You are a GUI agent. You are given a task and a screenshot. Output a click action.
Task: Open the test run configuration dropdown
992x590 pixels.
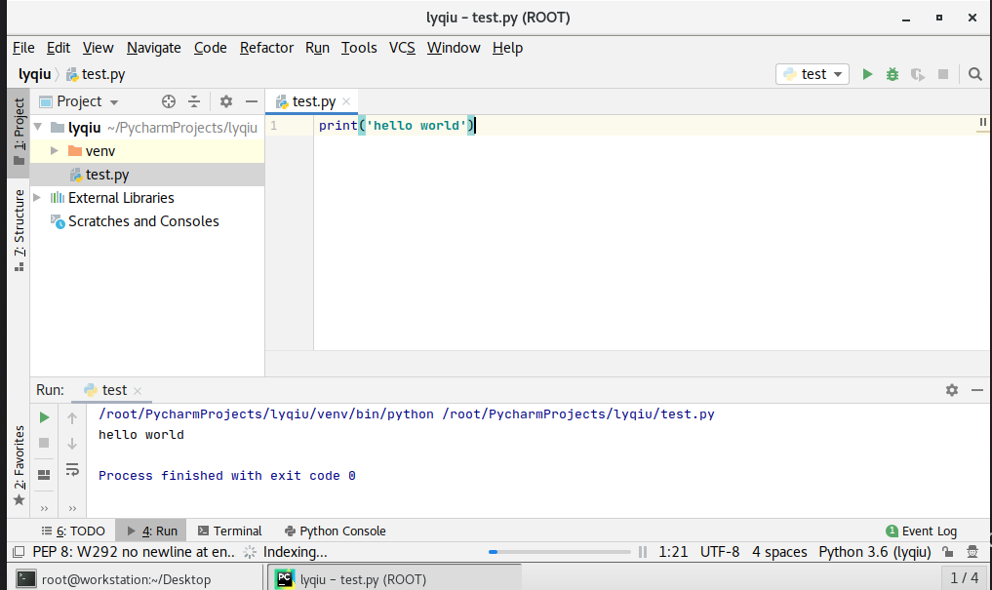pyautogui.click(x=813, y=75)
